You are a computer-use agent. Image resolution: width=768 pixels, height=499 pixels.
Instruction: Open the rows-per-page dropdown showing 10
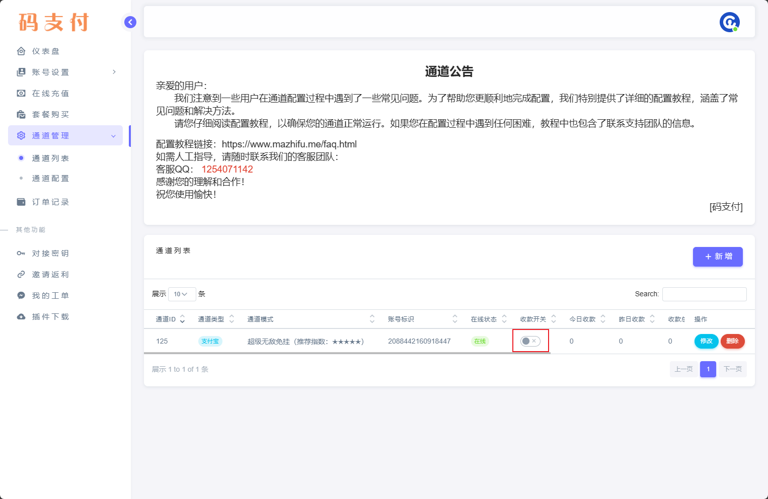[182, 294]
